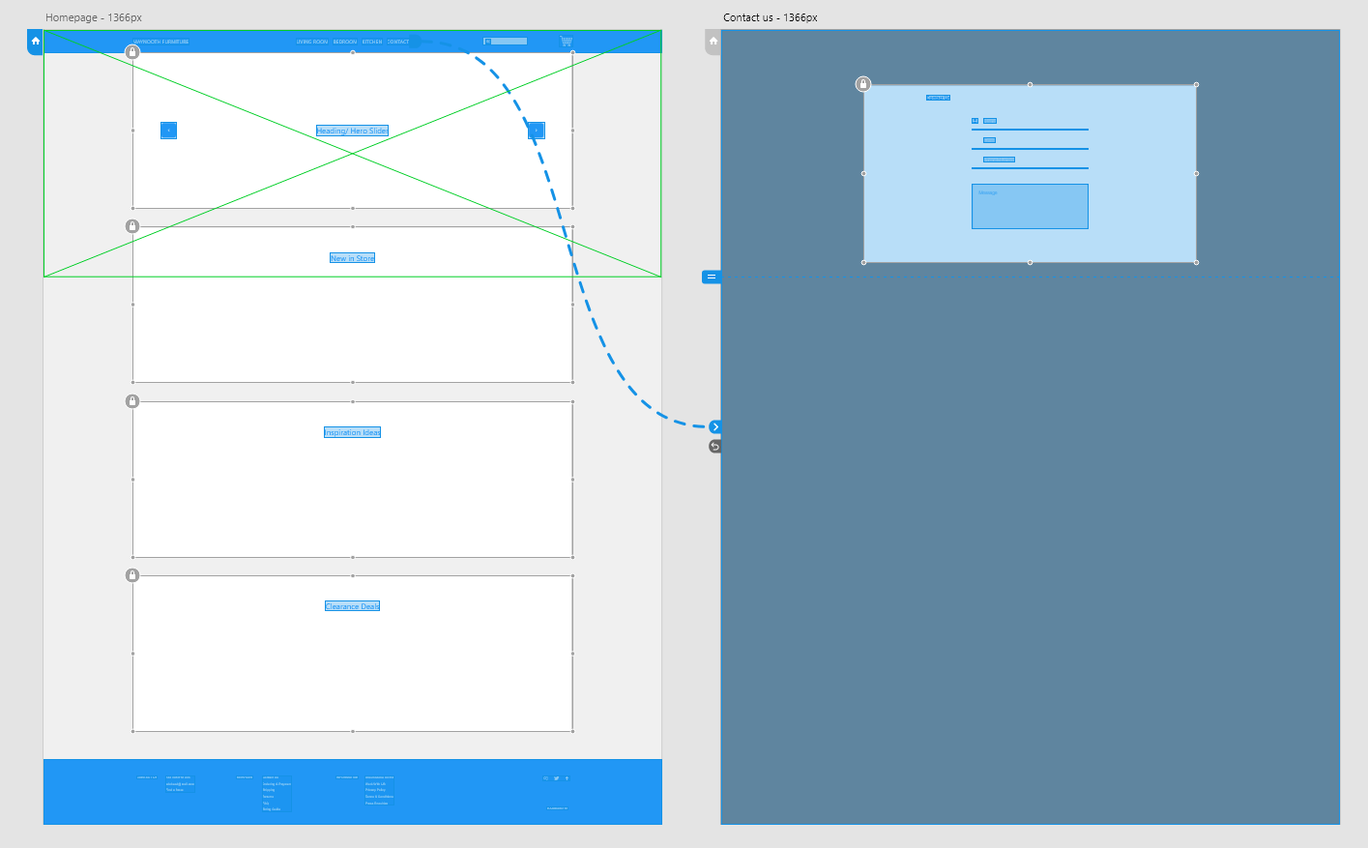Click the site brand name in the header
Viewport: 1368px width, 848px height.
[160, 42]
